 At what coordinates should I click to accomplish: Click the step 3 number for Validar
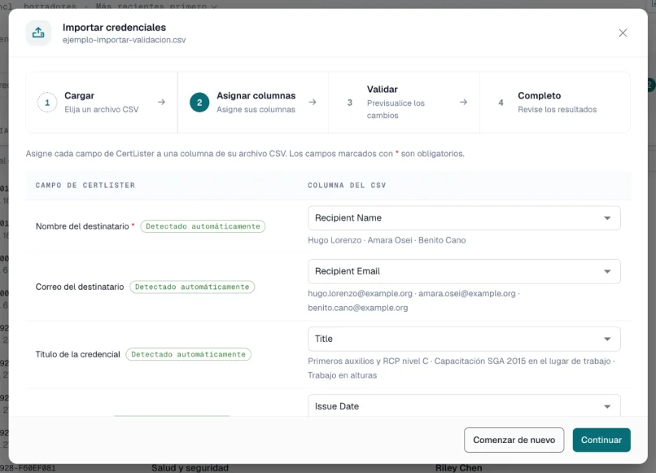350,103
